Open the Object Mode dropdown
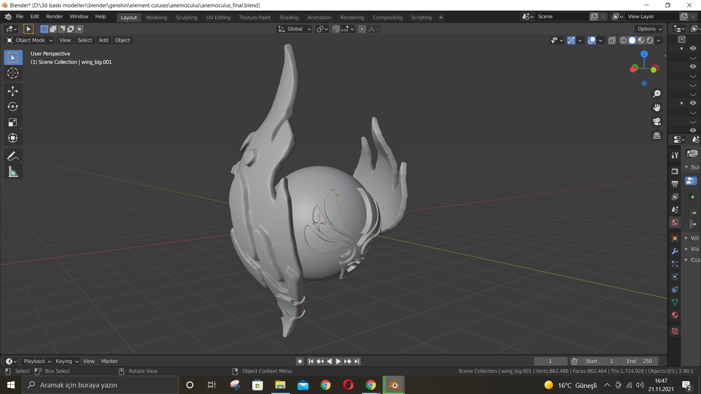701x394 pixels. pos(30,40)
